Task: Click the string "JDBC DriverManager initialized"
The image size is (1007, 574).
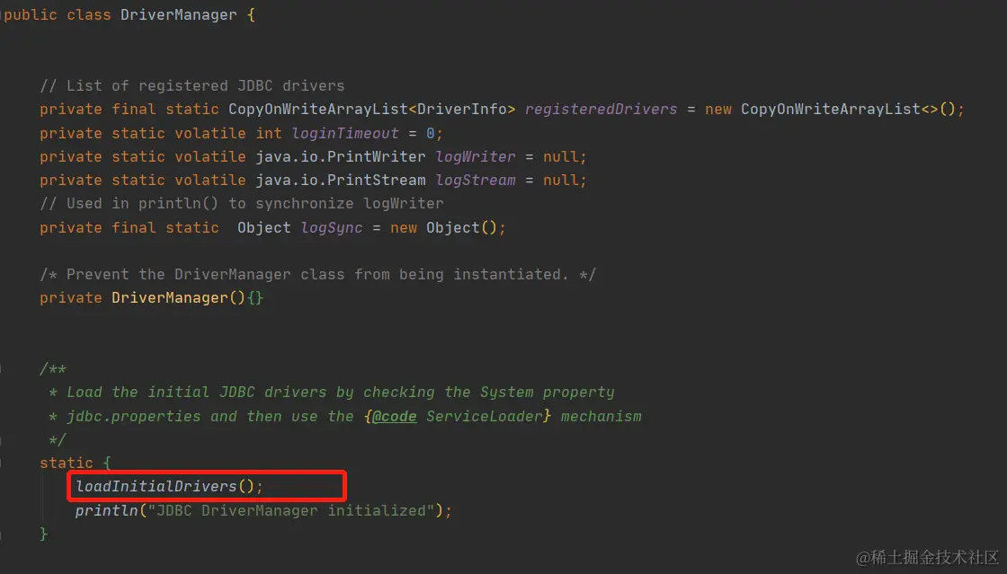Action: (291, 510)
